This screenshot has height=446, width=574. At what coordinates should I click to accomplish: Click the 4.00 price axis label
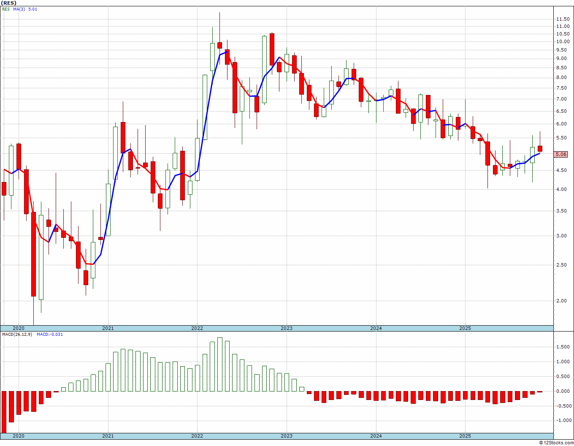pyautogui.click(x=561, y=190)
